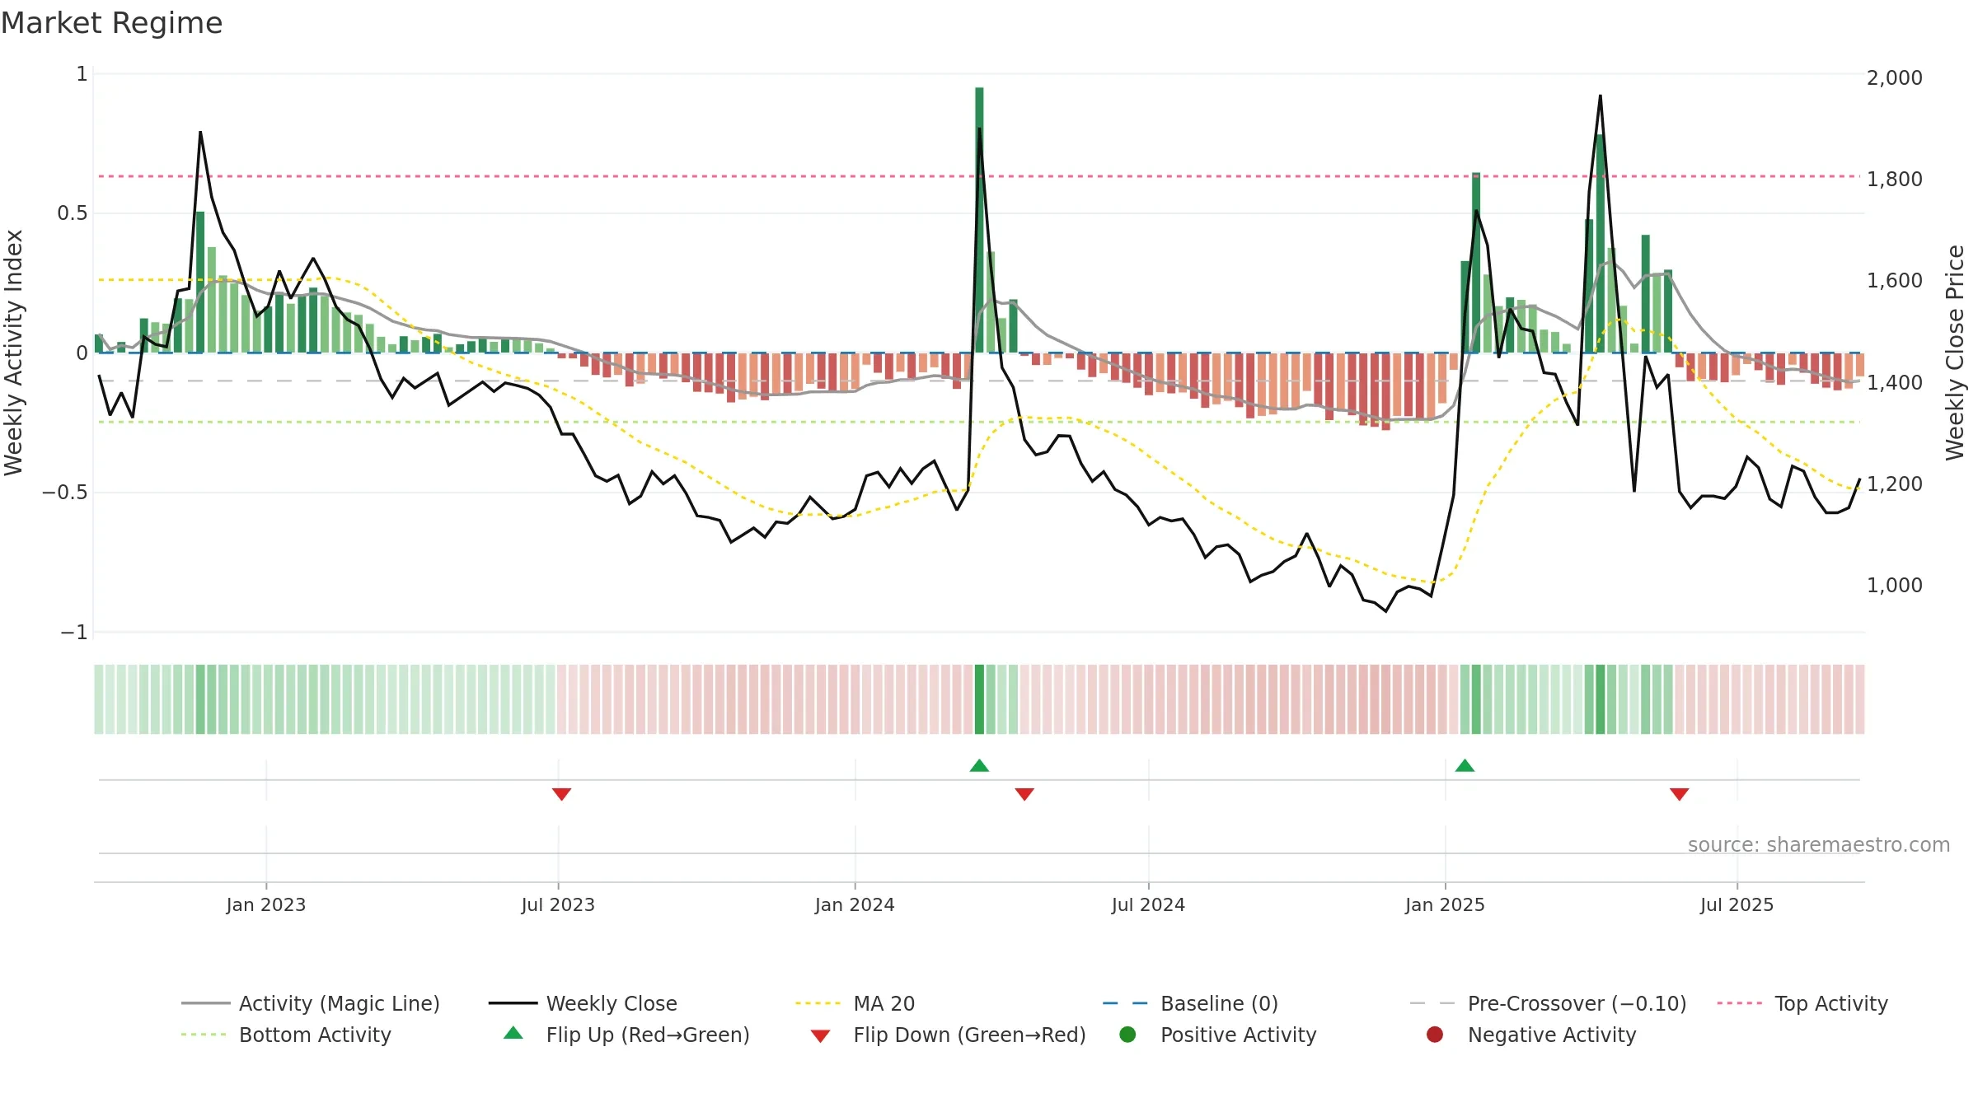Click the Weekly Close Price axis title
This screenshot has width=1978, height=1112.
tap(1955, 353)
